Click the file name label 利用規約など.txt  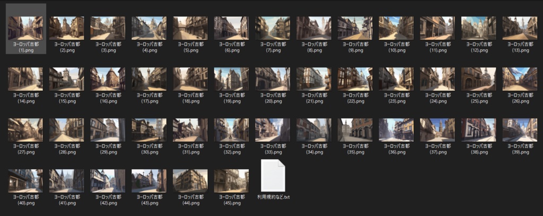pyautogui.click(x=273, y=197)
